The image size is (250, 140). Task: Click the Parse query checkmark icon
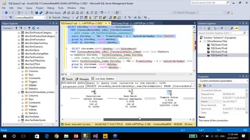[77, 17]
